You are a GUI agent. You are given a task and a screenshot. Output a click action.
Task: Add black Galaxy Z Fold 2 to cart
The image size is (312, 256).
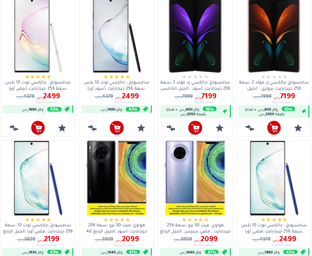[x=195, y=127]
